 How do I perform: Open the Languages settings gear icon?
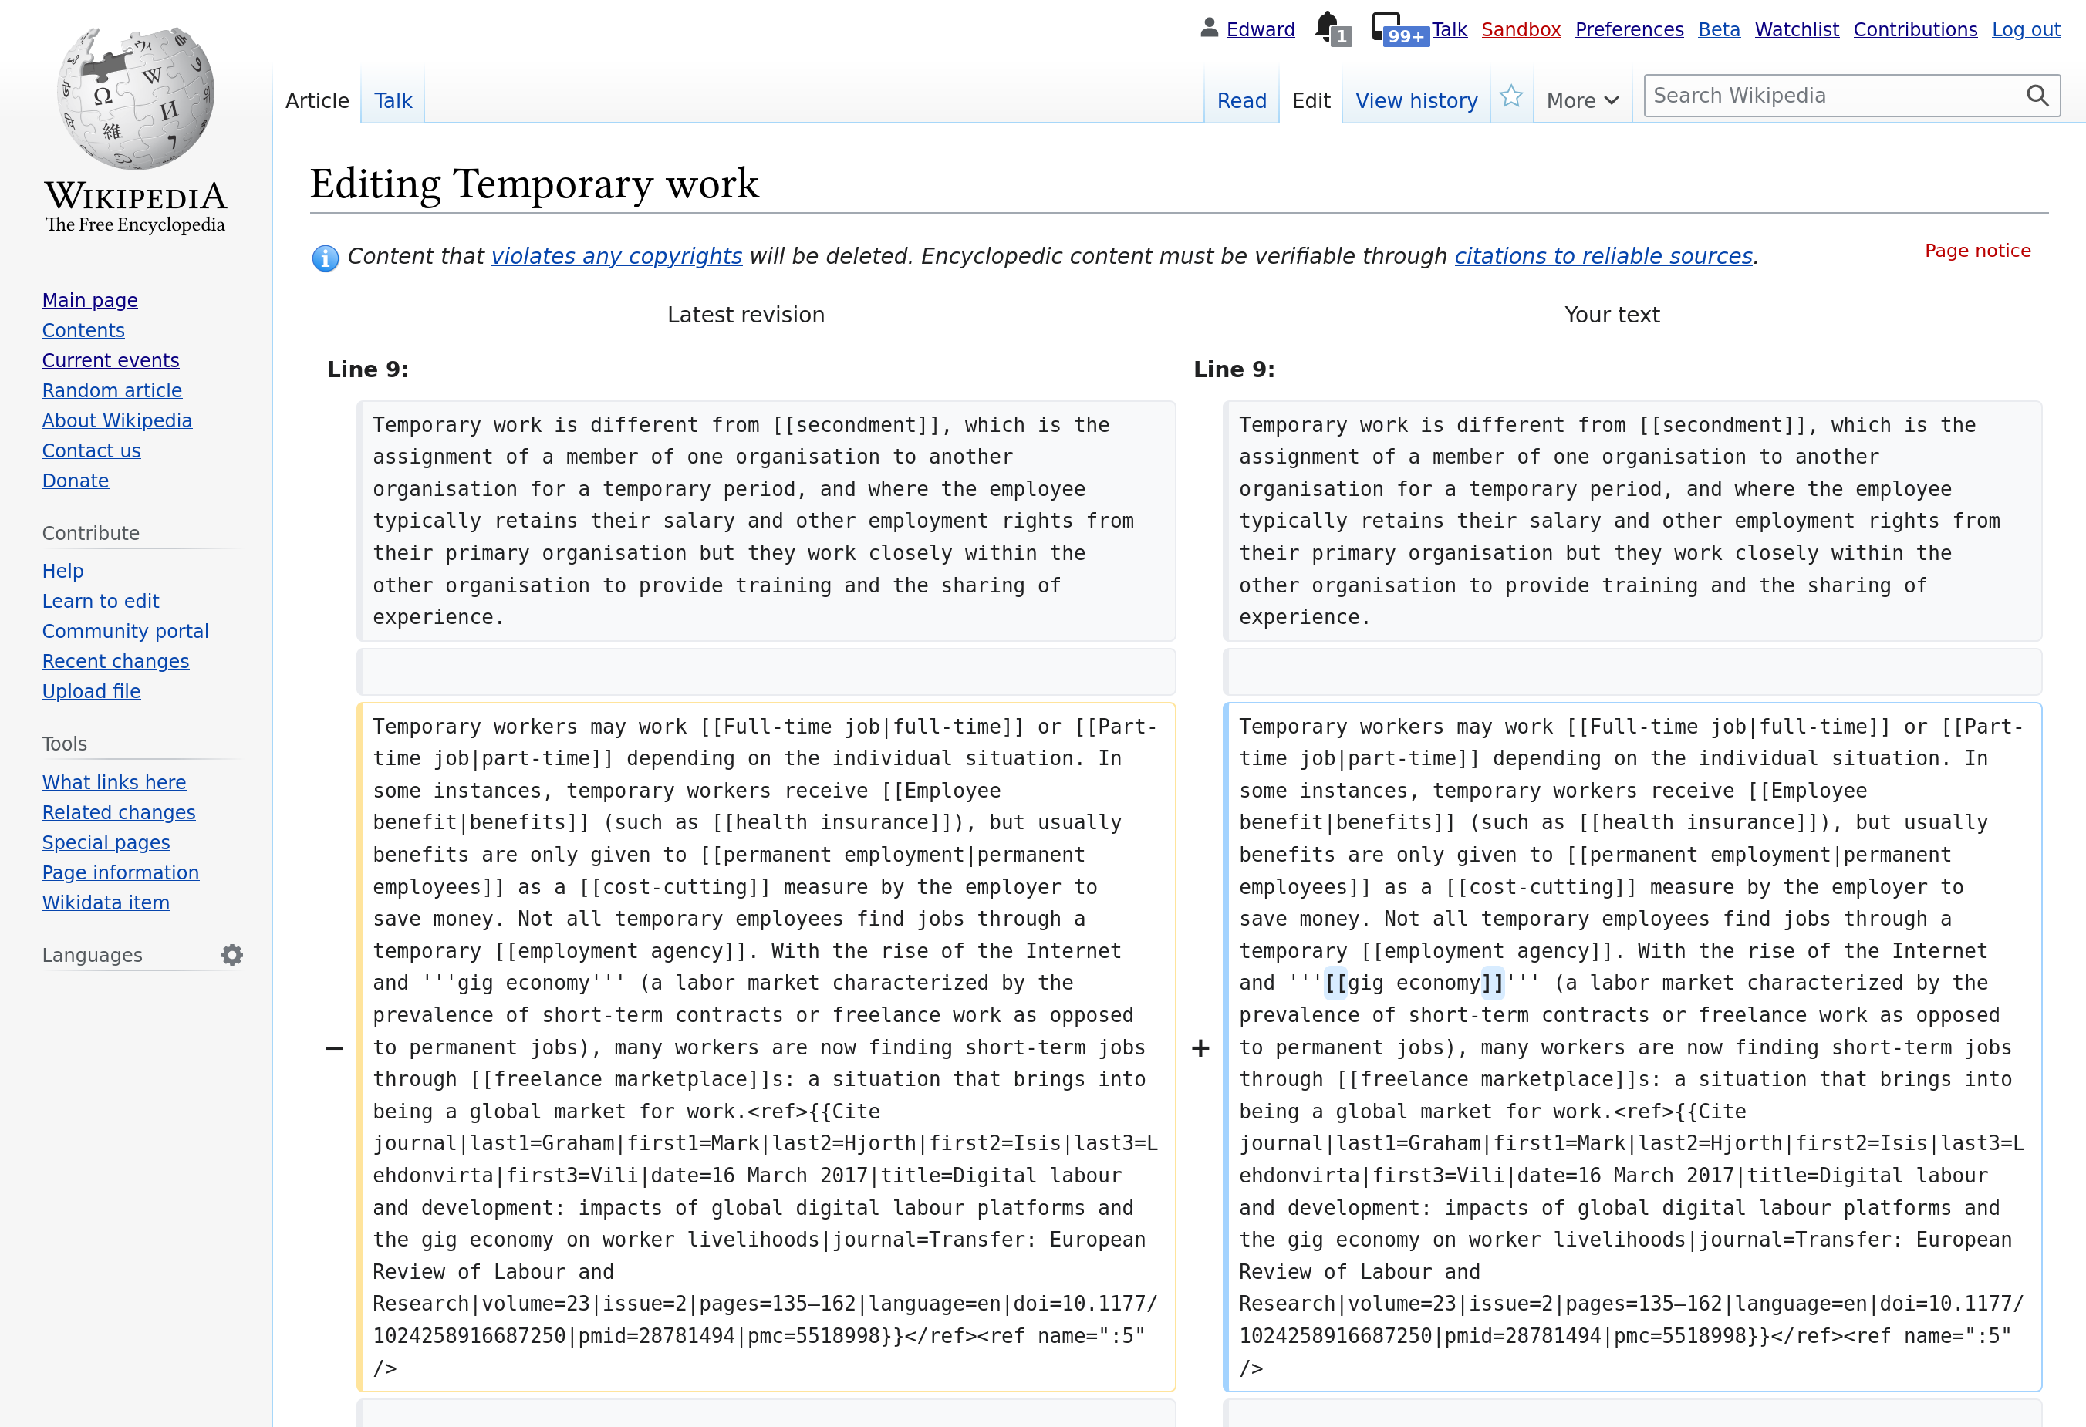tap(231, 955)
